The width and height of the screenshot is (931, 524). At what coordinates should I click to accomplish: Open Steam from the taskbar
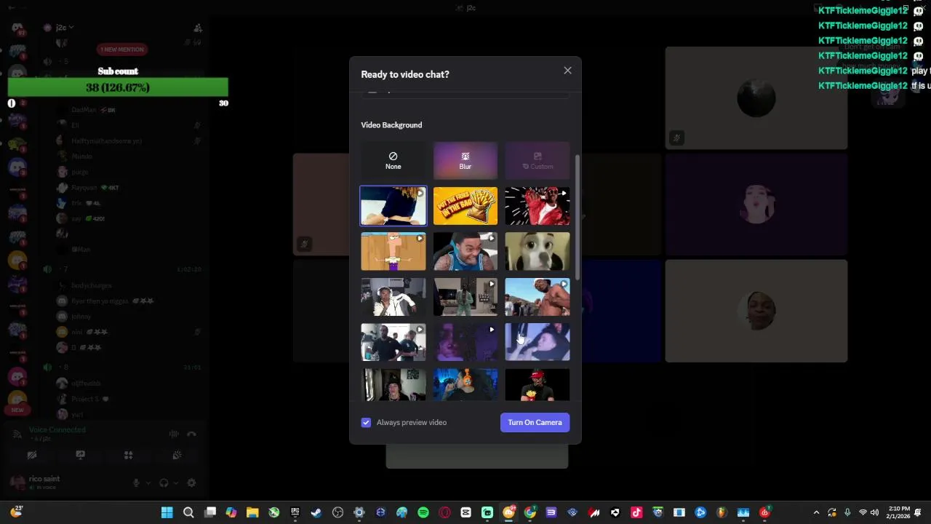[316, 512]
